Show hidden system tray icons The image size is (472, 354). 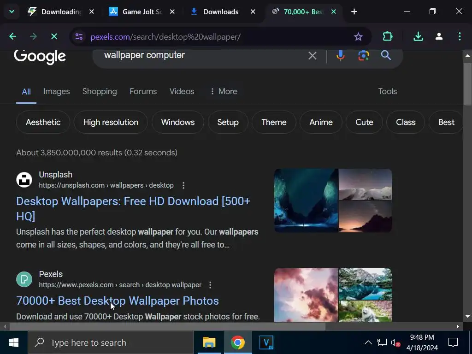coord(368,342)
